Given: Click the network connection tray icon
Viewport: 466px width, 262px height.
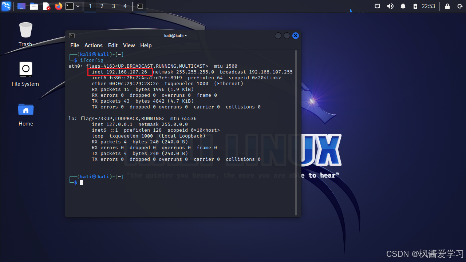Looking at the screenshot, I should coord(378,6).
